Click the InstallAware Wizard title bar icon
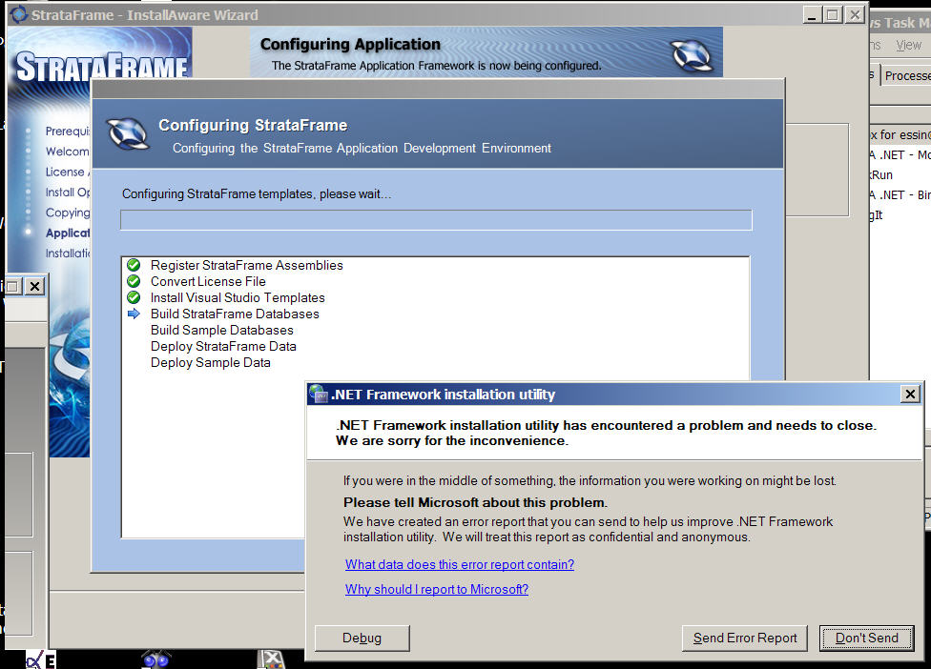The height and width of the screenshot is (669, 931). 18,15
